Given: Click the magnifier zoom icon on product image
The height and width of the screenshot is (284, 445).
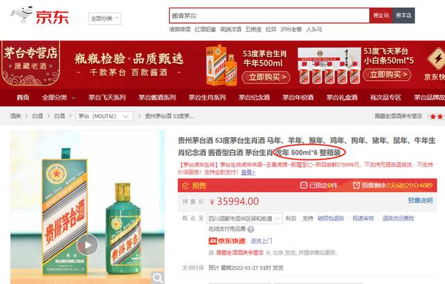Looking at the screenshot, I should [157, 278].
